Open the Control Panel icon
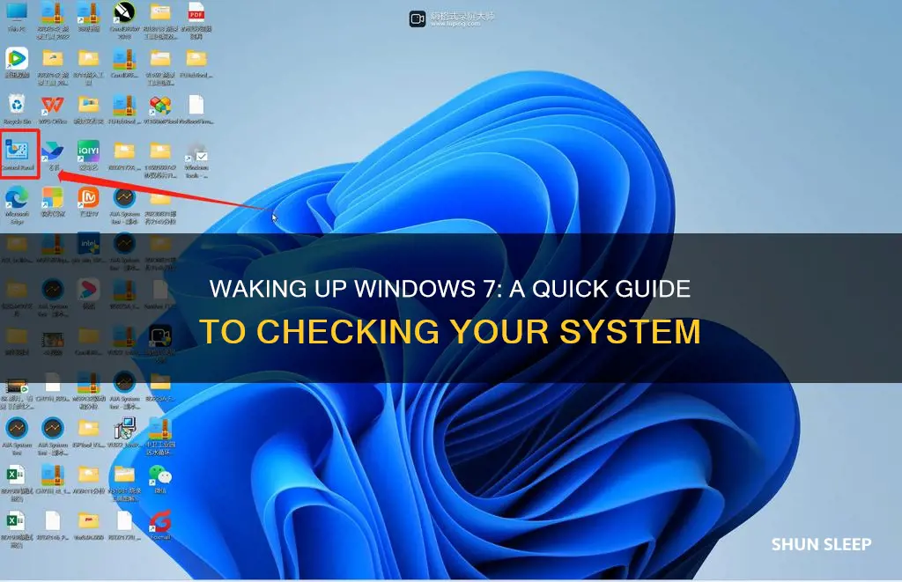902x582 pixels. pos(18,155)
